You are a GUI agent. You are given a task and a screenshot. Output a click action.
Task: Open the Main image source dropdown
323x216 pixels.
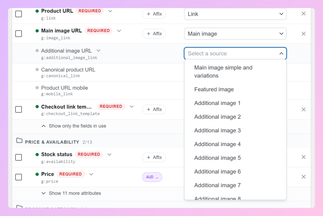(235, 34)
